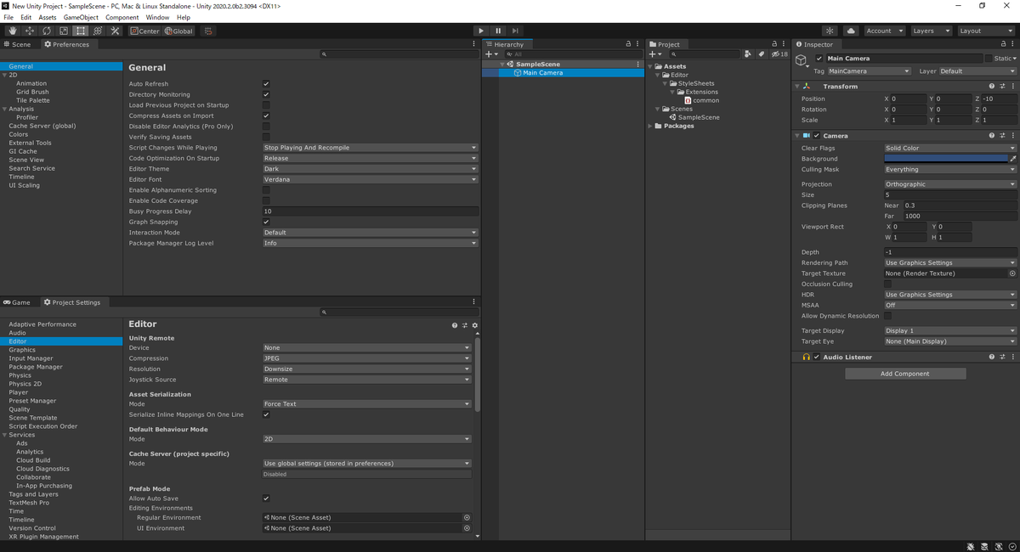This screenshot has width=1020, height=552.
Task: Toggle hidden packages count icon showing 18
Action: pos(779,54)
